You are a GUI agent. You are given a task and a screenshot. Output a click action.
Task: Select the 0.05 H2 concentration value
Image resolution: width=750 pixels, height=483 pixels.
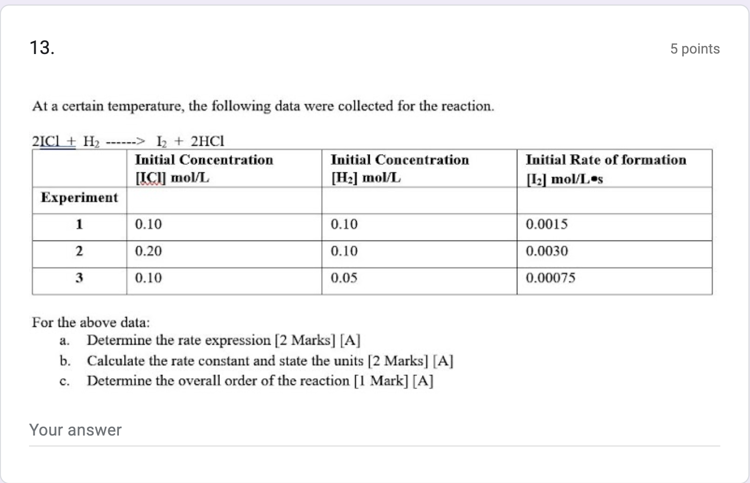(344, 278)
